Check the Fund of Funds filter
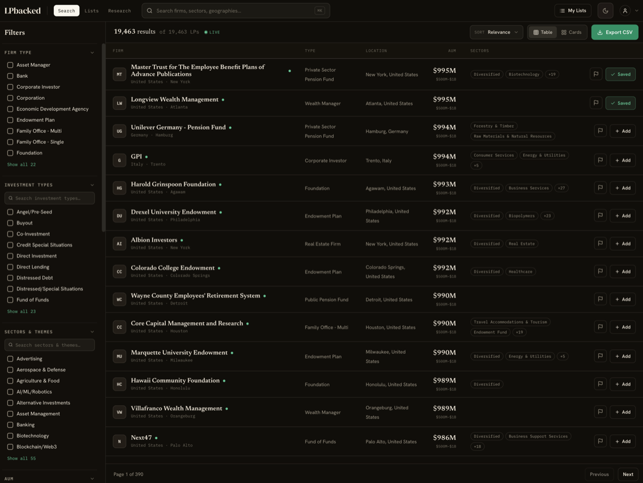Image resolution: width=643 pixels, height=483 pixels. click(x=11, y=300)
